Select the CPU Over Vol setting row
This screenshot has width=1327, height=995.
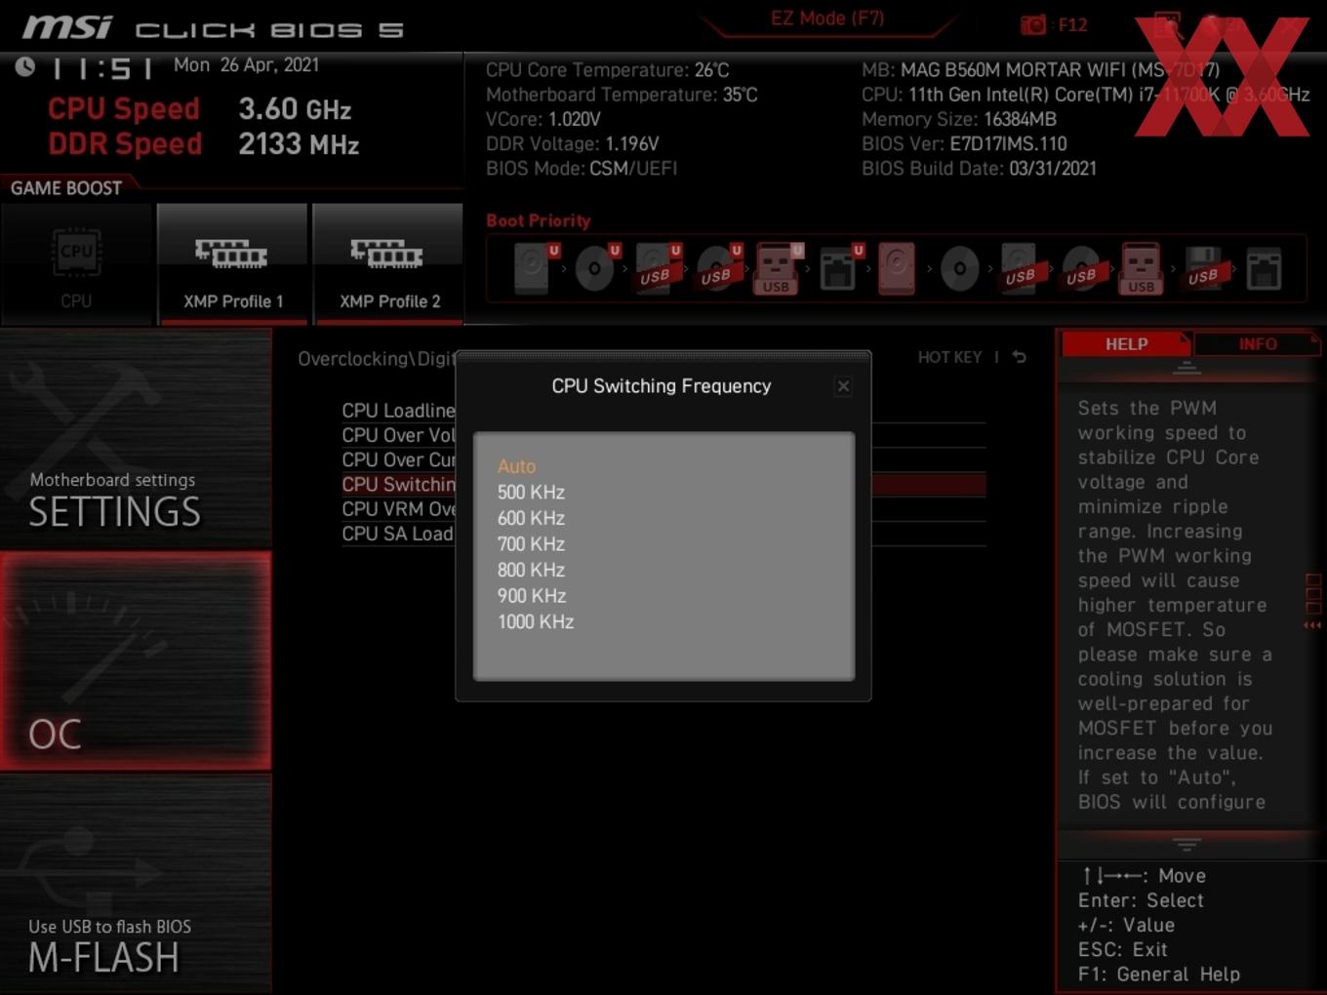[398, 435]
